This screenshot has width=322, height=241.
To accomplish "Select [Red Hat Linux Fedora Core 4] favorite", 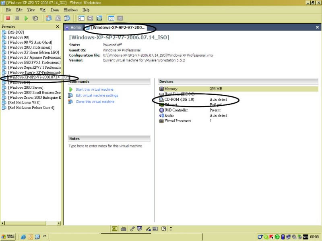I will pos(31,107).
